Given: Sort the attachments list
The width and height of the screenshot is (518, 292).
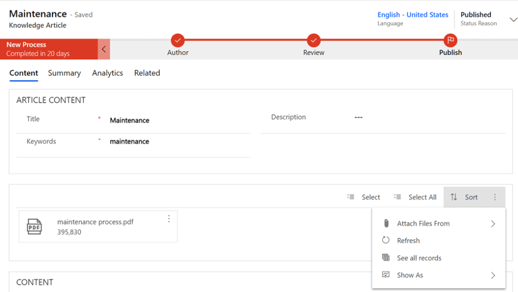Looking at the screenshot, I should [464, 197].
